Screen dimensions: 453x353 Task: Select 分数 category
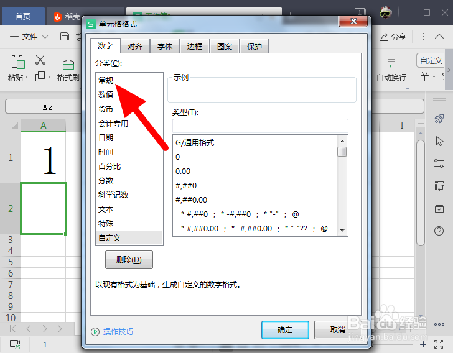[129, 180]
